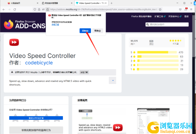Click the login link in header
This screenshot has height=134, width=196.
click(x=186, y=16)
